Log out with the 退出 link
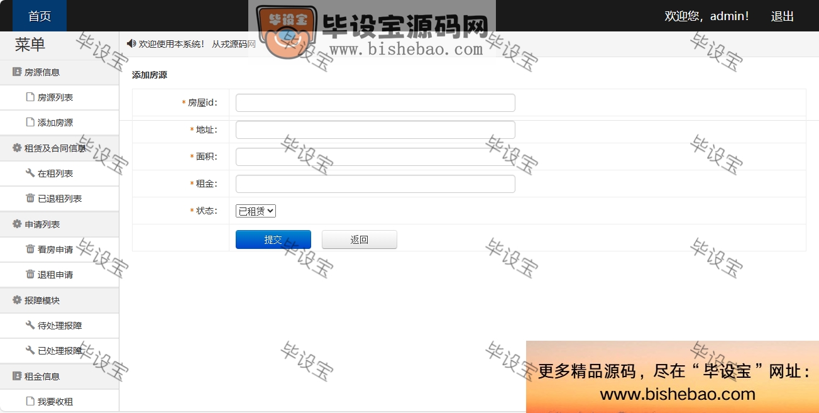Image resolution: width=819 pixels, height=413 pixels. pyautogui.click(x=783, y=16)
